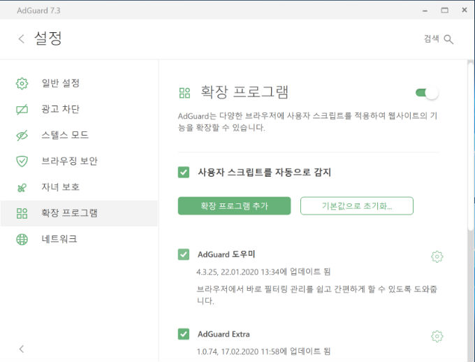
Task: Collapse sidebar with bottom-left chevron
Action: coord(21,349)
